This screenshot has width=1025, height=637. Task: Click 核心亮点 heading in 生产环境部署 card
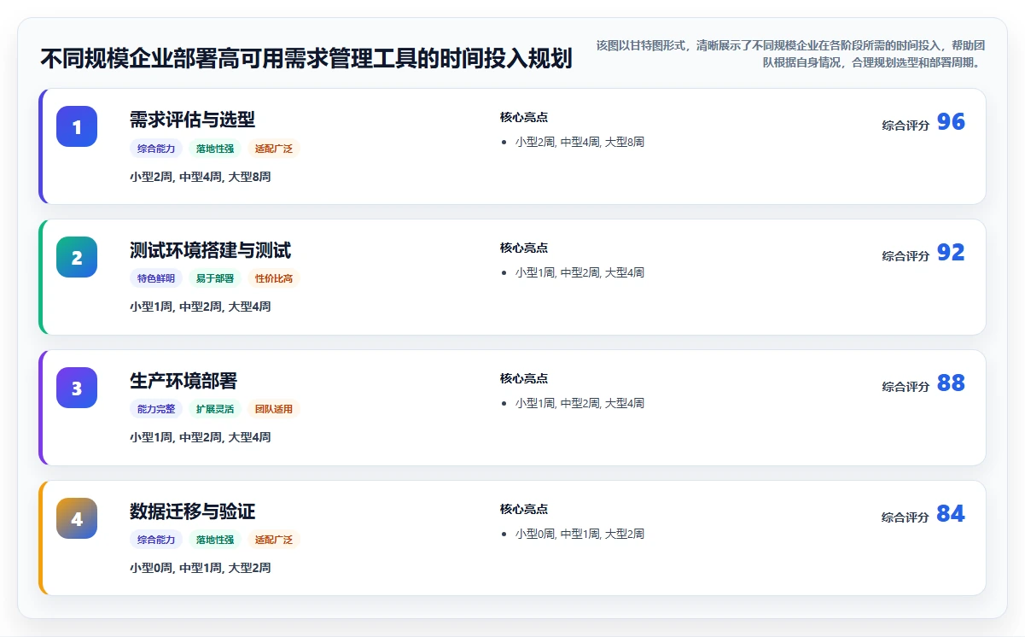click(524, 379)
